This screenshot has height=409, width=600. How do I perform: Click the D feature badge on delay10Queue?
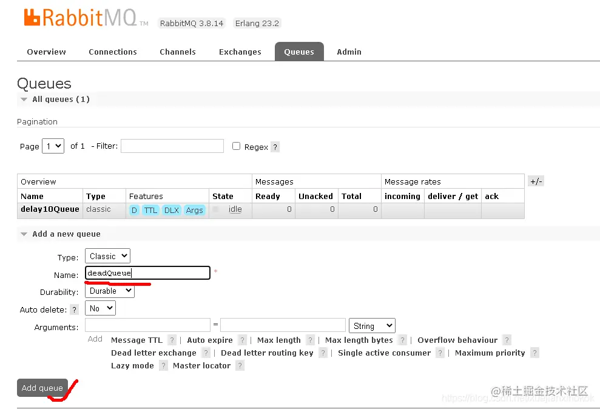click(x=134, y=210)
